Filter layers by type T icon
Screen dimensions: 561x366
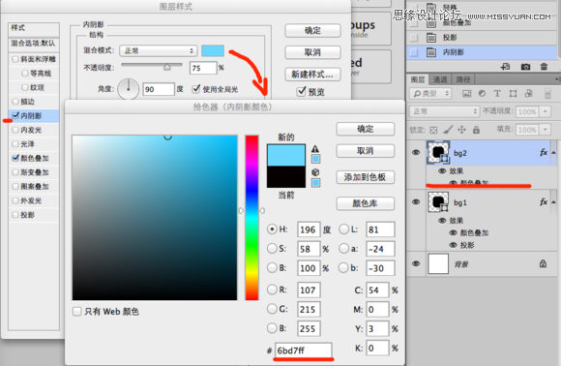497,94
